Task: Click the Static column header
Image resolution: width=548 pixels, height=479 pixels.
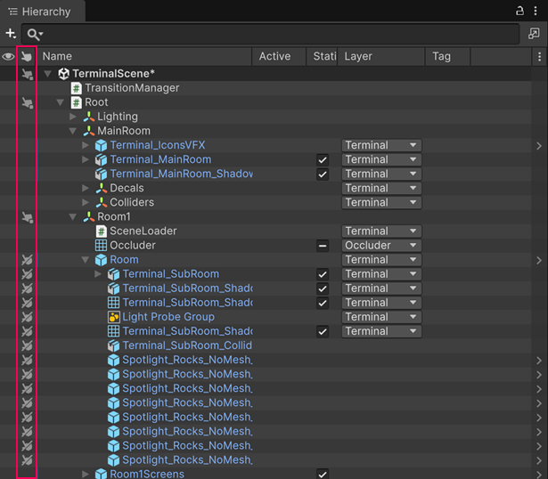Action: (322, 56)
